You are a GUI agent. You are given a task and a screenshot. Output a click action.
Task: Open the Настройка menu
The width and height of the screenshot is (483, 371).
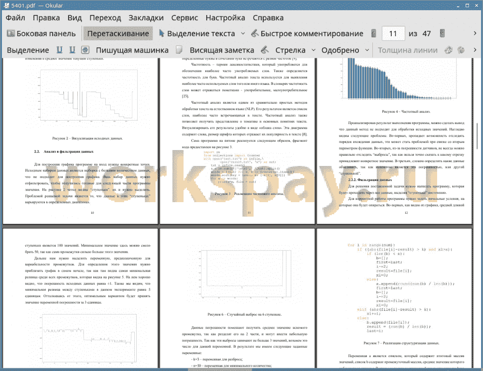tap(225, 18)
